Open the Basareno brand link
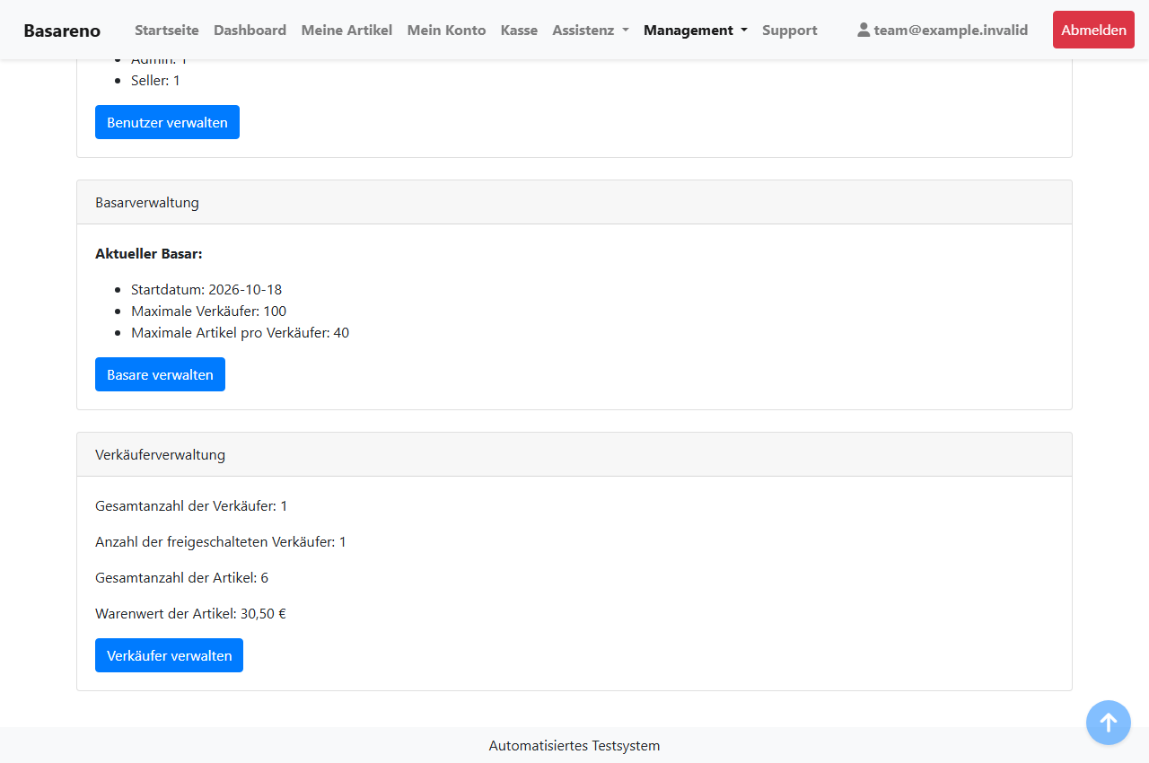 62,31
